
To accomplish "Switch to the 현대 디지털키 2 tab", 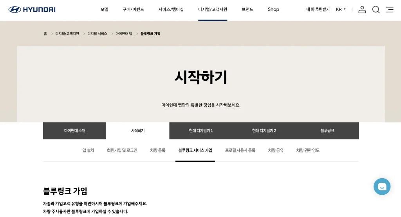I will coord(264,130).
